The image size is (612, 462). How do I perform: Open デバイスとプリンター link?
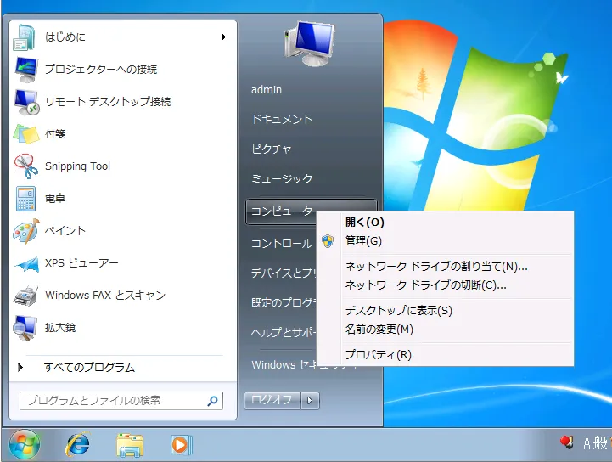(x=284, y=273)
